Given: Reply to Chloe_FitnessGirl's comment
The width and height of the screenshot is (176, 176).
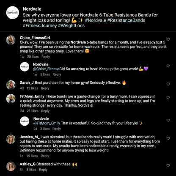Looking at the screenshot, I should tap(46, 57).
